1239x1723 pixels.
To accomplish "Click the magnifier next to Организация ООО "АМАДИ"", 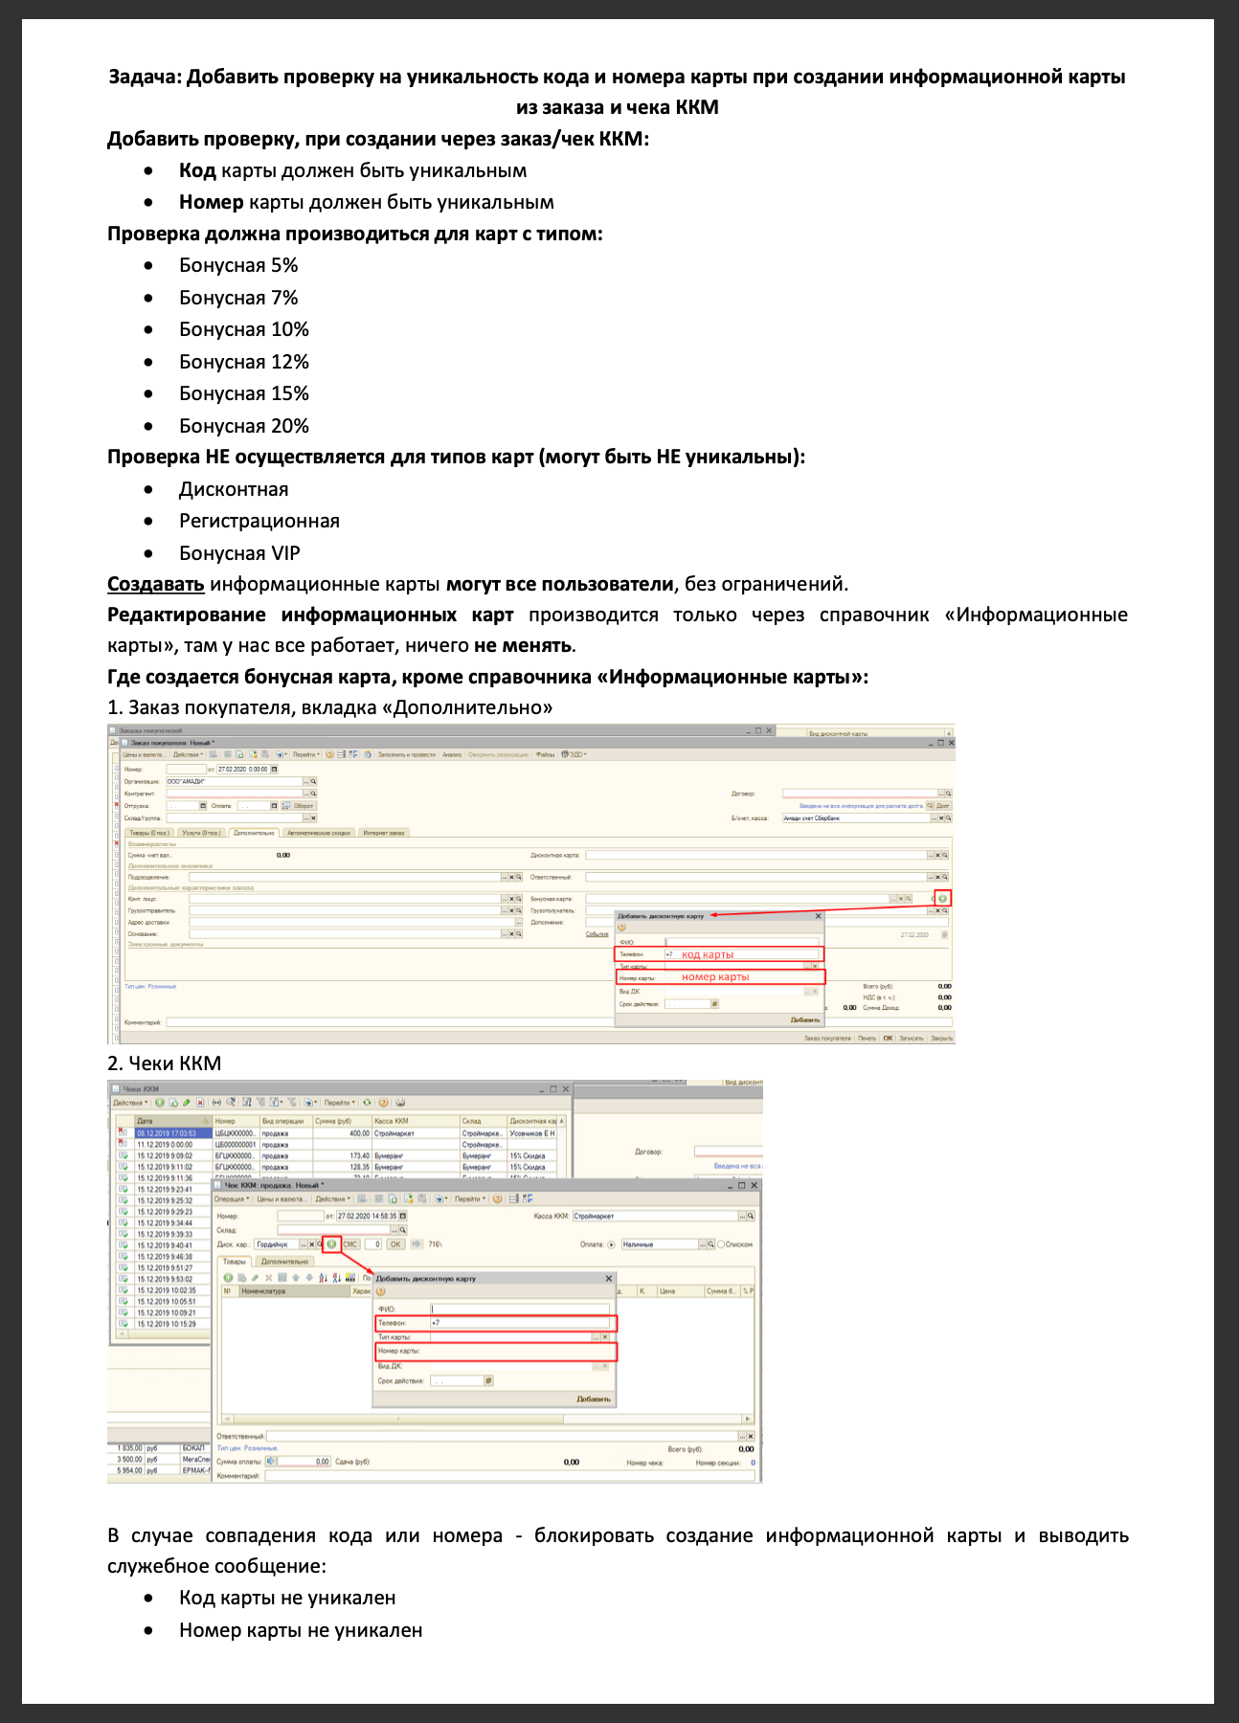I will [313, 781].
